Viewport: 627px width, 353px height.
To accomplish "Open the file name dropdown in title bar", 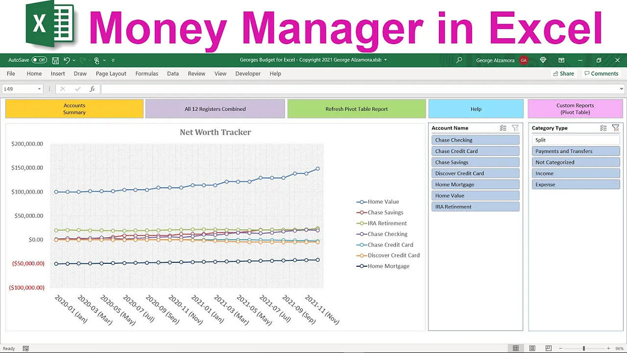I will (386, 60).
